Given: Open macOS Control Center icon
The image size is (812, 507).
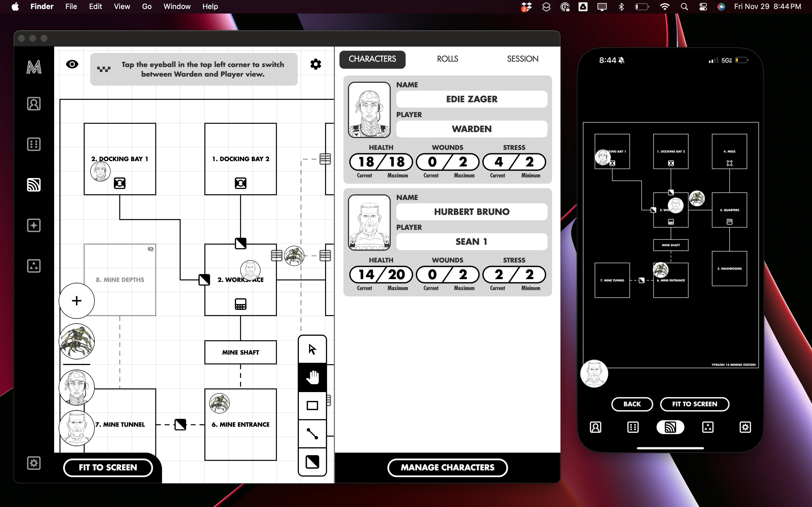Looking at the screenshot, I should click(703, 7).
